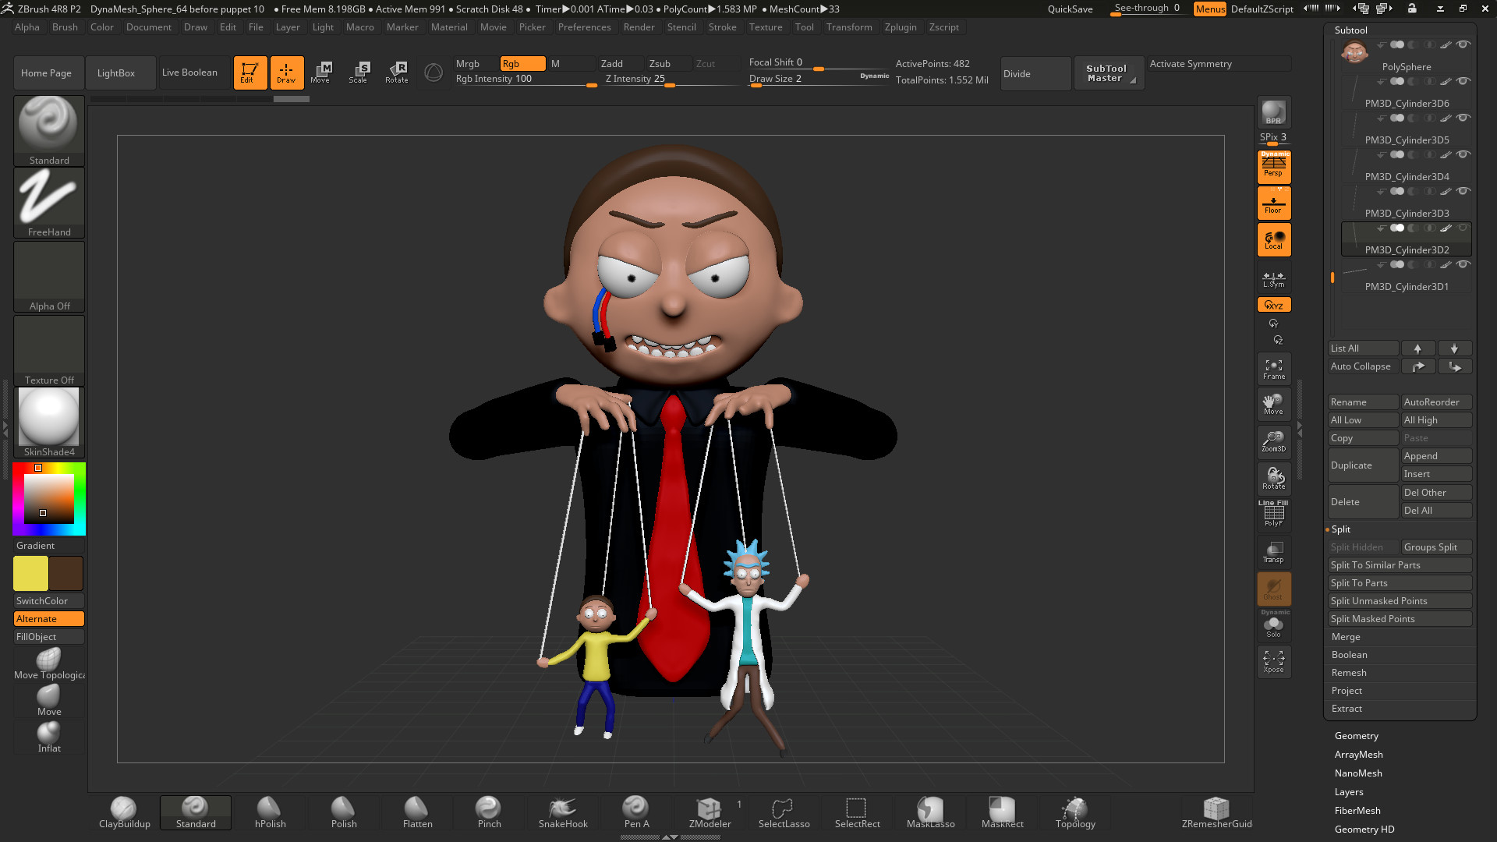Screen dimensions: 1497x842
Task: Expand the ArrayMesh palette
Action: (x=1358, y=755)
